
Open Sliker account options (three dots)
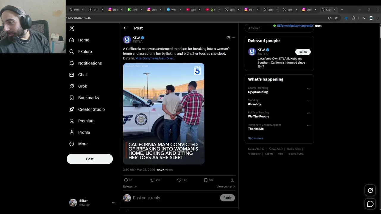(x=113, y=203)
